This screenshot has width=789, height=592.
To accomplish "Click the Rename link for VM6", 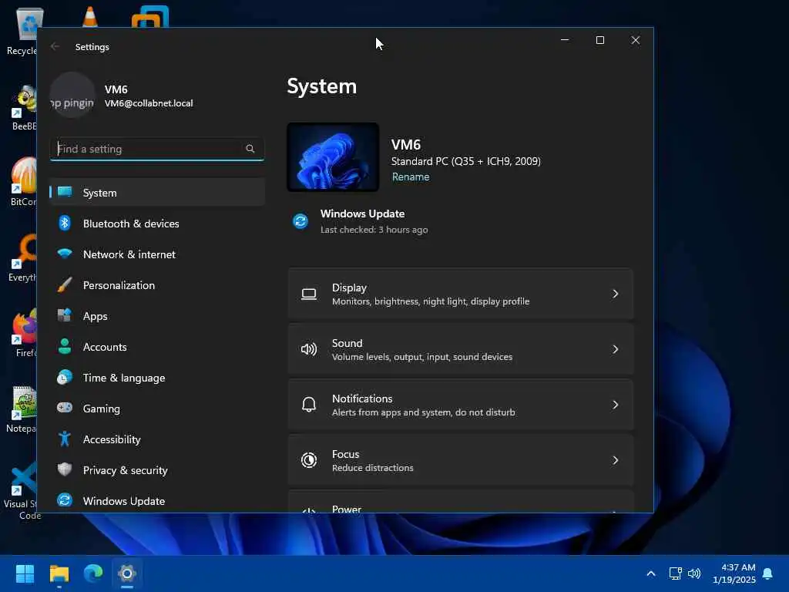I will 411,177.
